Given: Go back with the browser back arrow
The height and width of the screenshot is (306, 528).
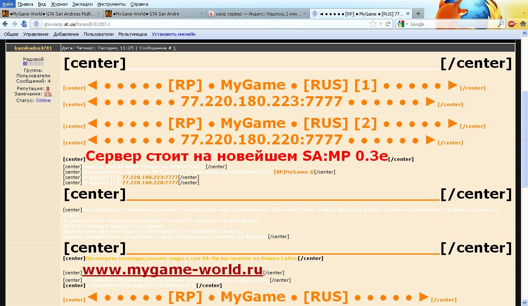Looking at the screenshot, I should (x=5, y=24).
